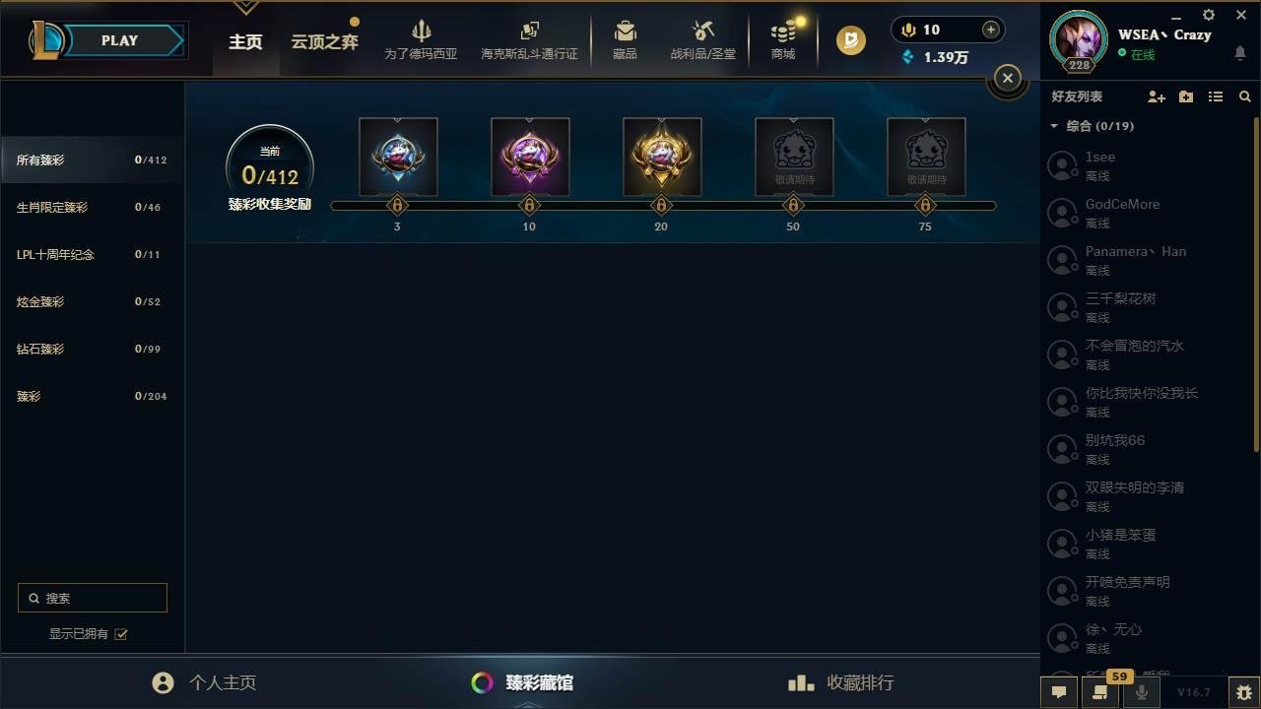The width and height of the screenshot is (1261, 709).
Task: Collapse the 综合 (0/19) friend group
Action: [x=1054, y=126]
